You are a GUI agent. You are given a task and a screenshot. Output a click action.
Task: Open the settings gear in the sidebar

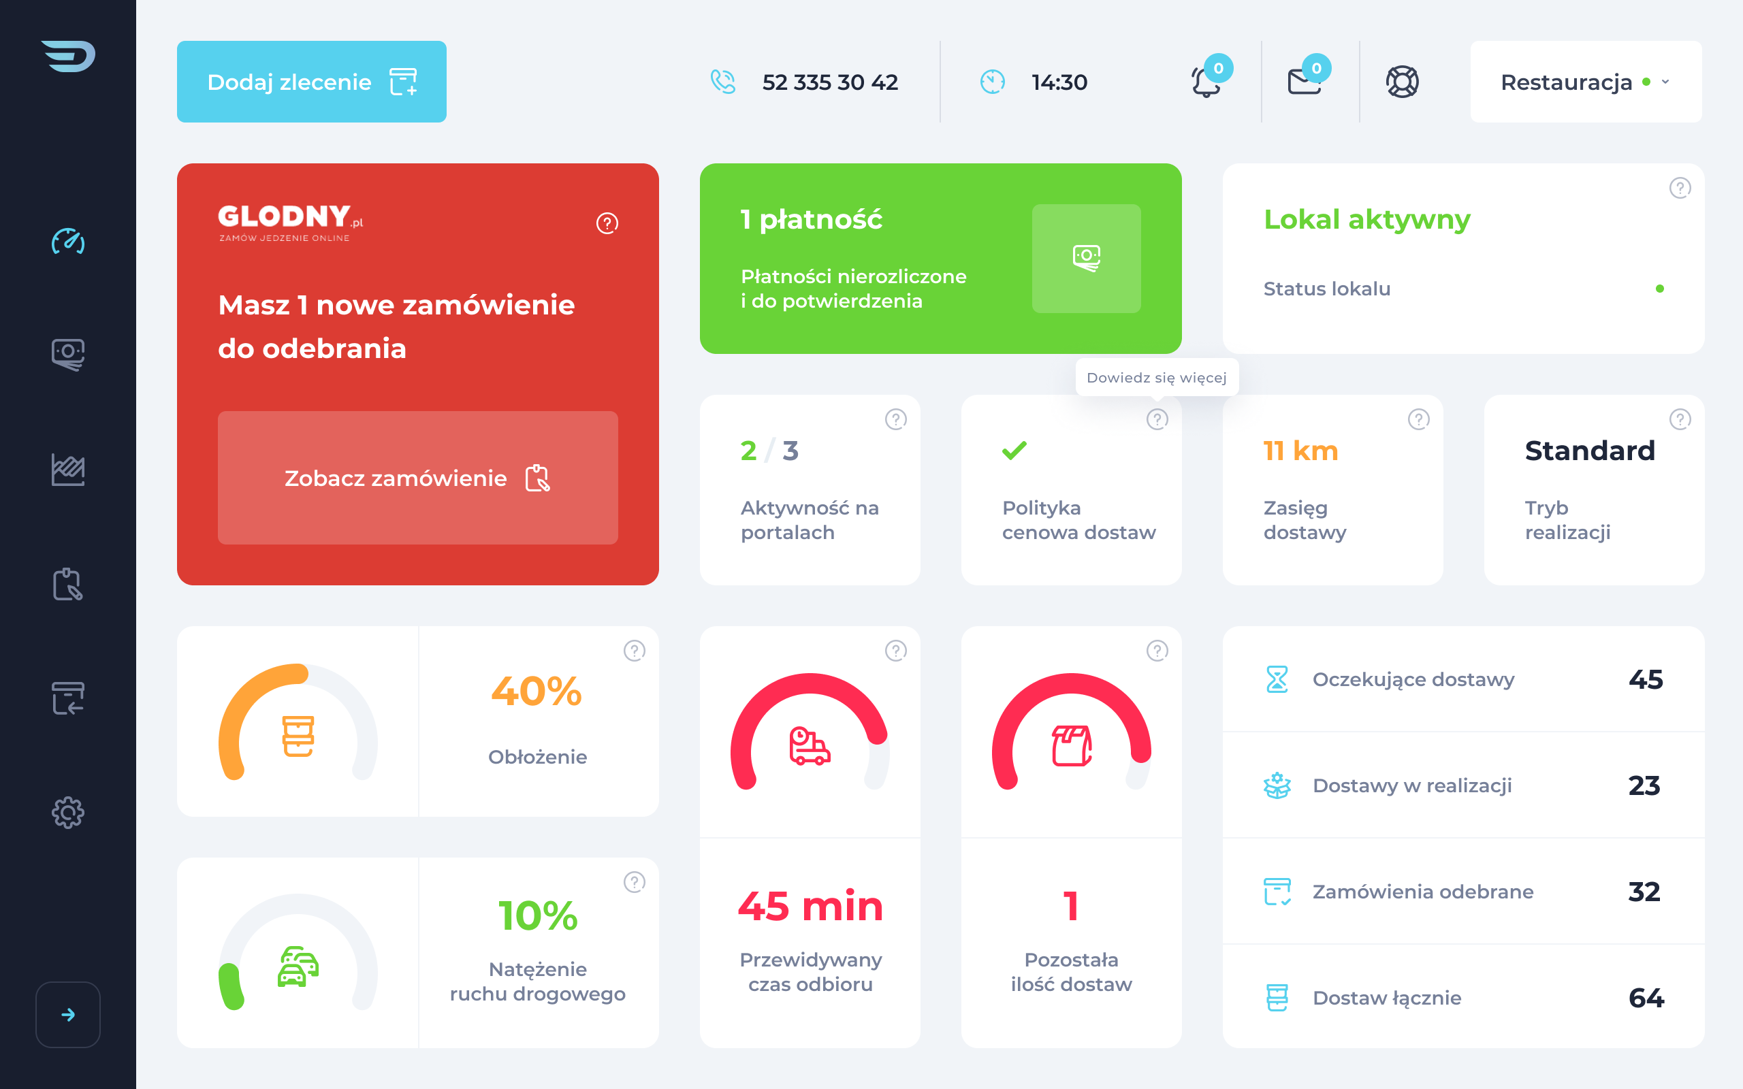click(x=68, y=813)
